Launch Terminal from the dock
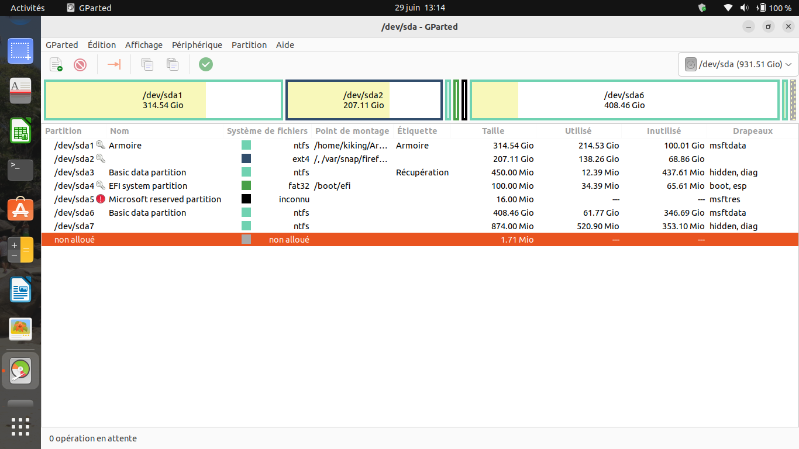Viewport: 799px width, 449px height. pyautogui.click(x=20, y=170)
